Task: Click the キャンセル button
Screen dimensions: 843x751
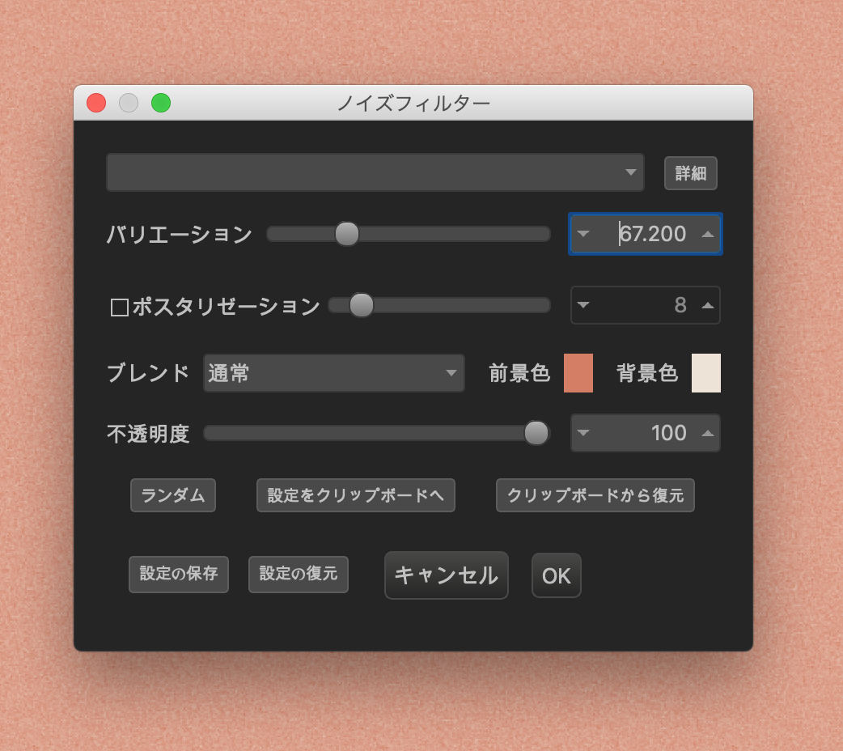Action: click(x=447, y=575)
